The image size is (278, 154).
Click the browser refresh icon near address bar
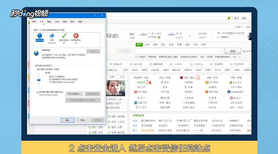tap(238, 18)
